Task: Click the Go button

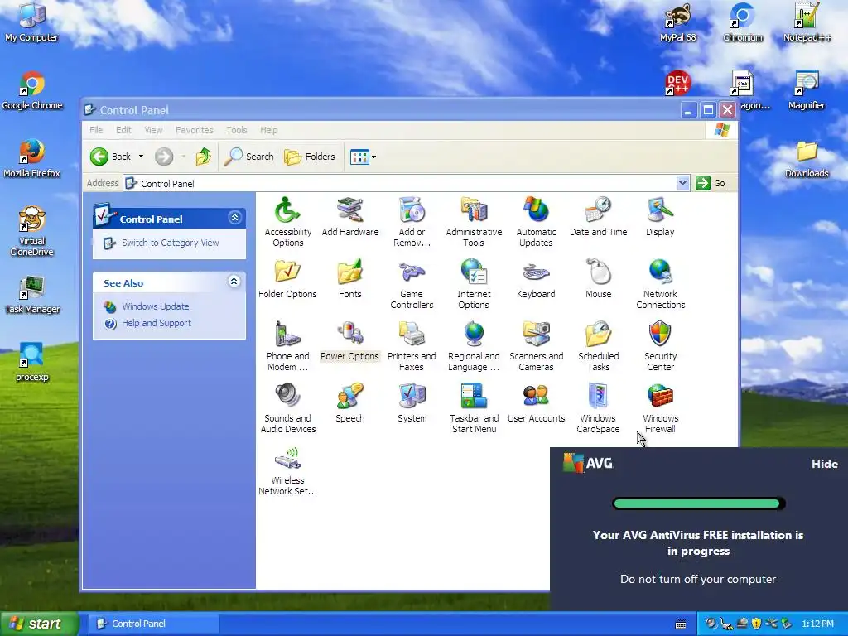Action: coord(711,183)
